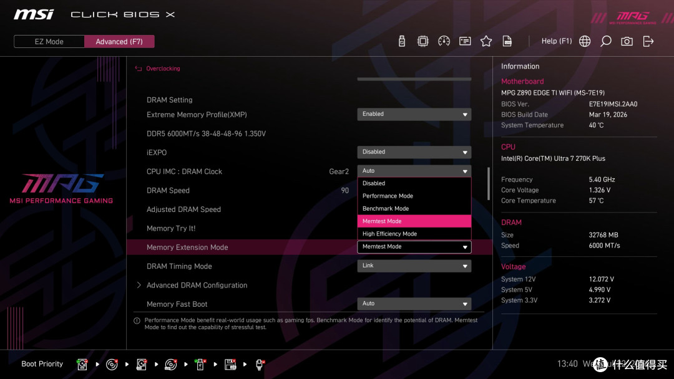Choose the highlighted Memtest Mode option
The height and width of the screenshot is (379, 674).
click(414, 221)
